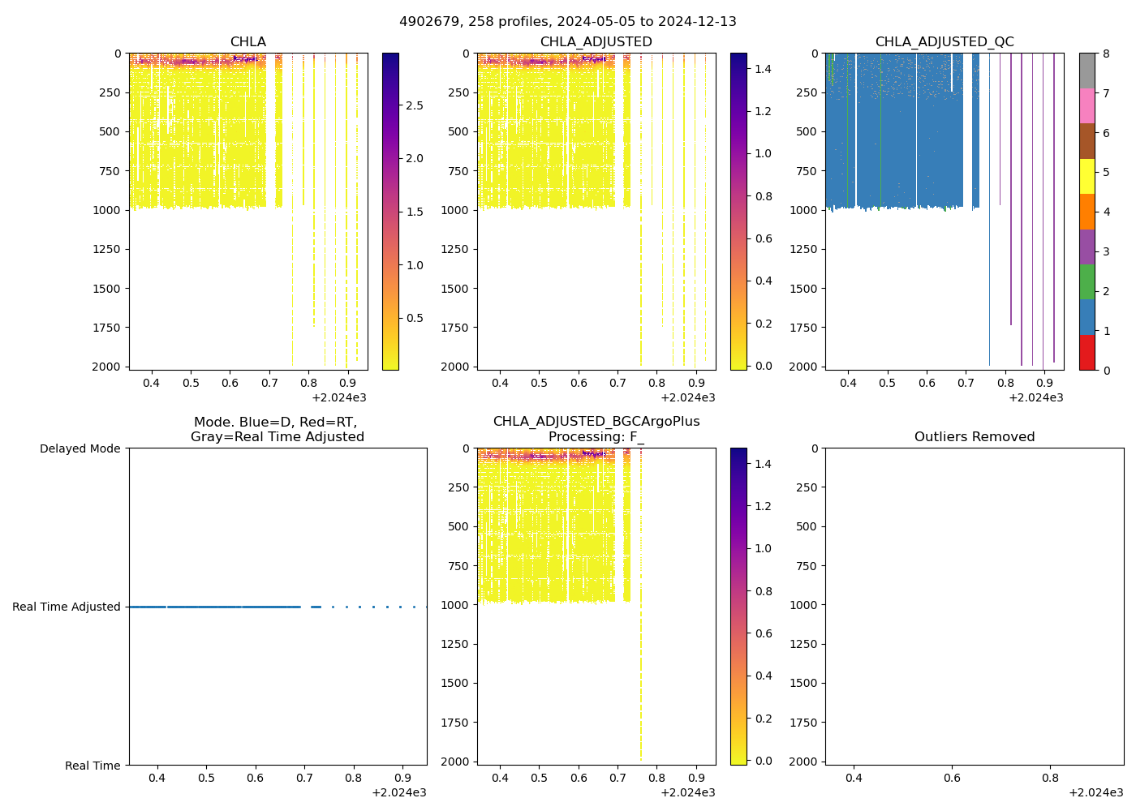Pick the pink segment of QC colorbar

tap(1087, 105)
